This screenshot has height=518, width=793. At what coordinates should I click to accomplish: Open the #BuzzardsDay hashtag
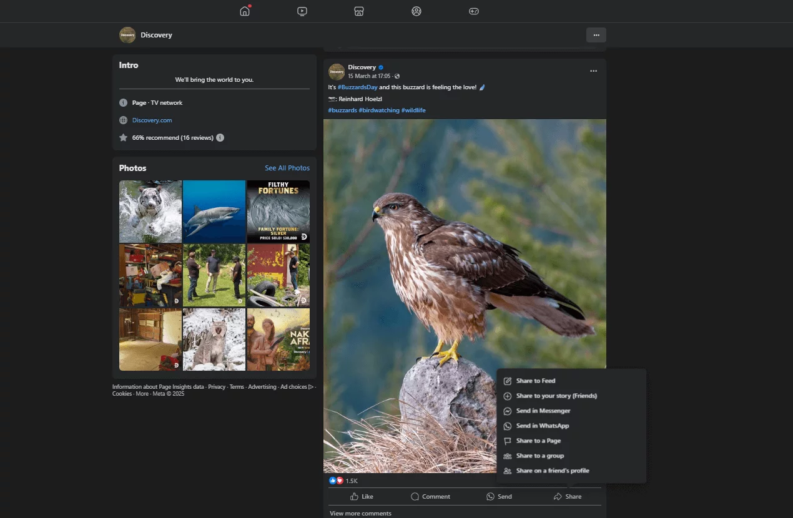point(357,87)
